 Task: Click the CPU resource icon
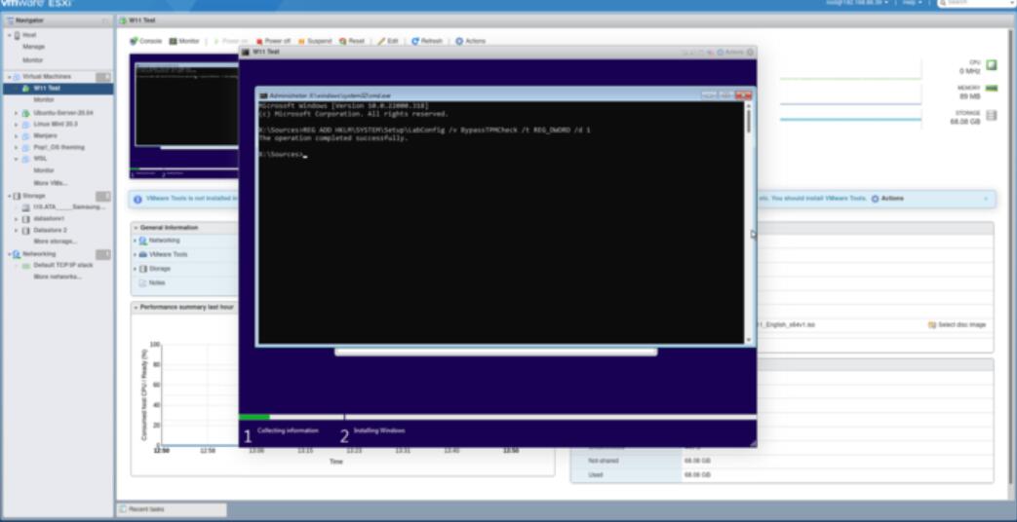992,65
